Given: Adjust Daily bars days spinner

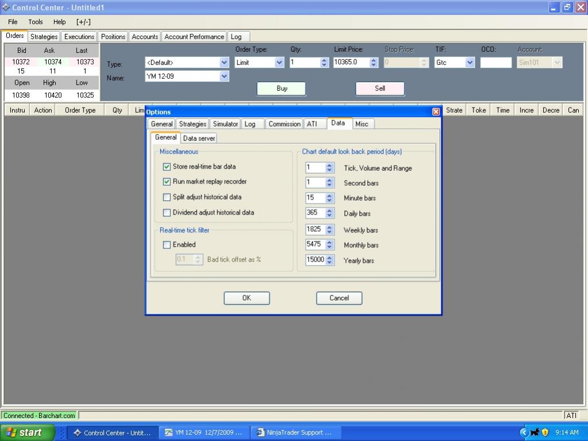Looking at the screenshot, I should (329, 213).
